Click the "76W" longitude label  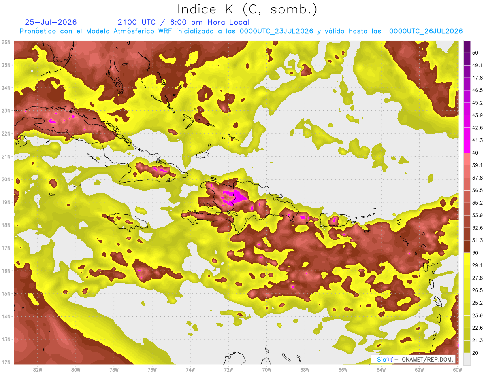[x=152, y=370]
